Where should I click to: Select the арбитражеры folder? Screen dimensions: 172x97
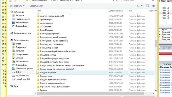click(x=46, y=23)
